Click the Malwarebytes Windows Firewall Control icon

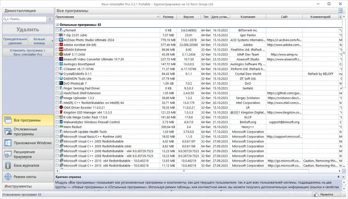[61, 122]
